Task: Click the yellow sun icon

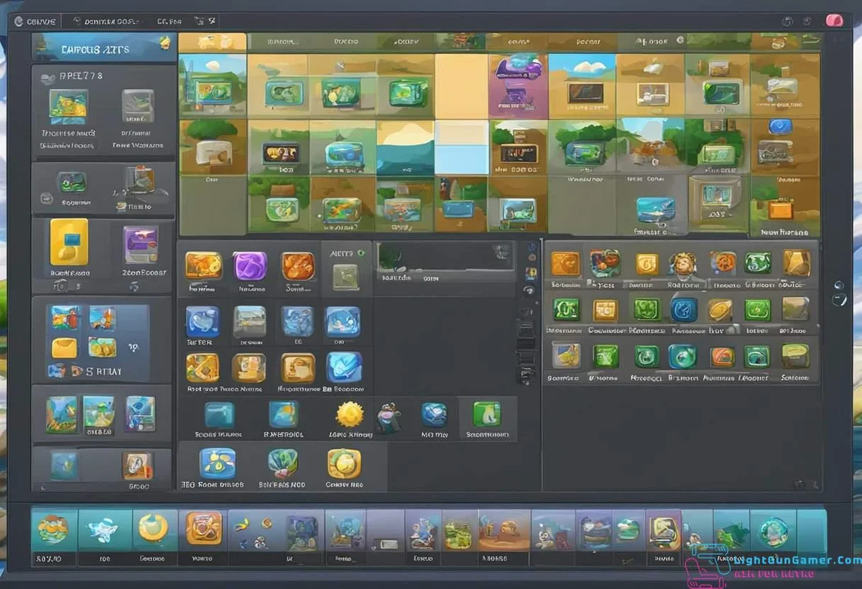Action: pos(350,415)
